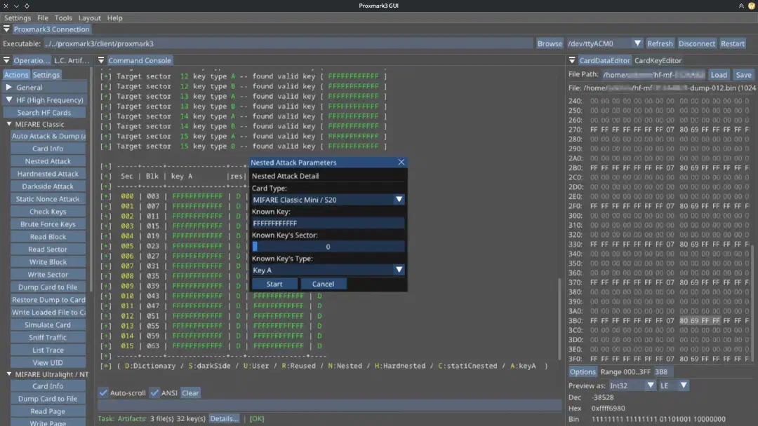Toggle the CardDataEditor panel filter icon
The height and width of the screenshot is (426, 758).
[572, 60]
